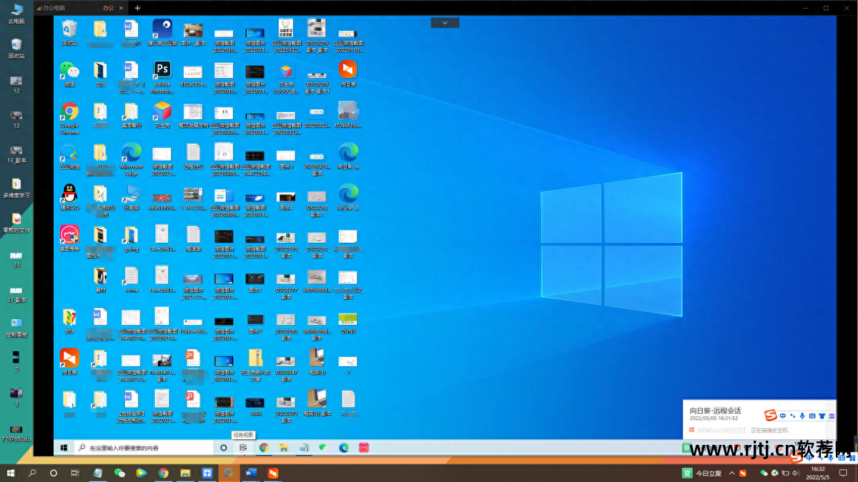Open WeChat on remote taskbar
Viewport: 858px width, 482px height.
click(323, 448)
